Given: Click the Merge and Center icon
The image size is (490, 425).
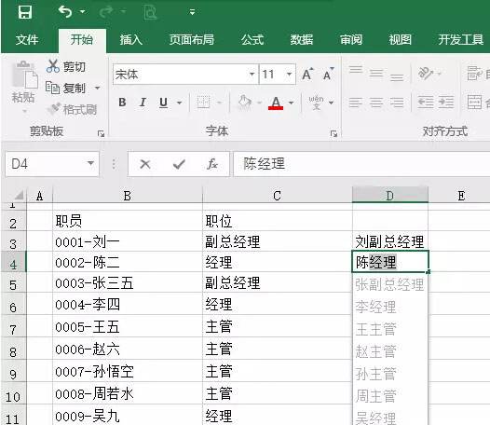Looking at the screenshot, I should [475, 102].
